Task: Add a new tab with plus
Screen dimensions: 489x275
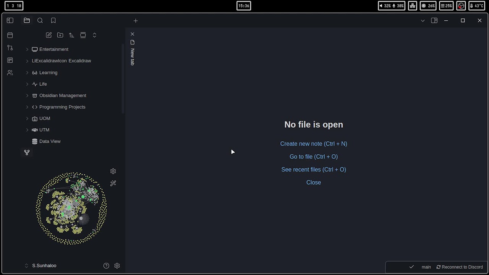Action: (x=136, y=21)
